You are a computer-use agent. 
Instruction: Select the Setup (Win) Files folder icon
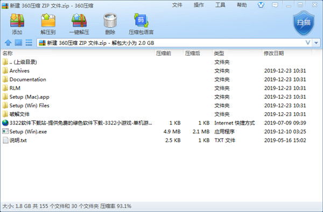point(5,105)
